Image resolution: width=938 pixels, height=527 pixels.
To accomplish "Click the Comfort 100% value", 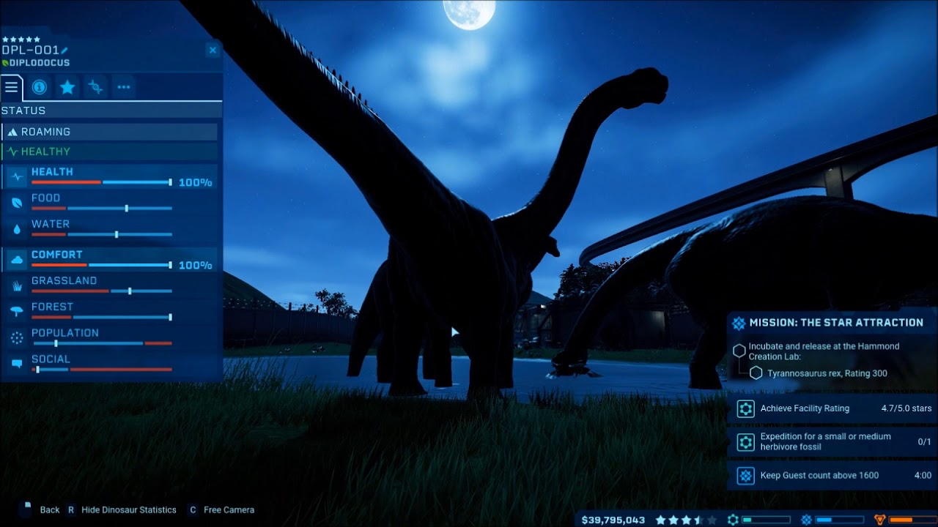I will click(x=196, y=265).
